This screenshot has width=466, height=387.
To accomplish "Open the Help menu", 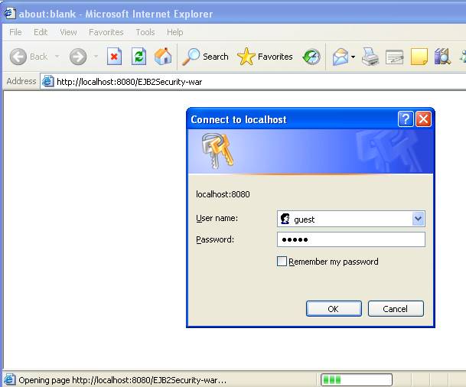I will 174,32.
